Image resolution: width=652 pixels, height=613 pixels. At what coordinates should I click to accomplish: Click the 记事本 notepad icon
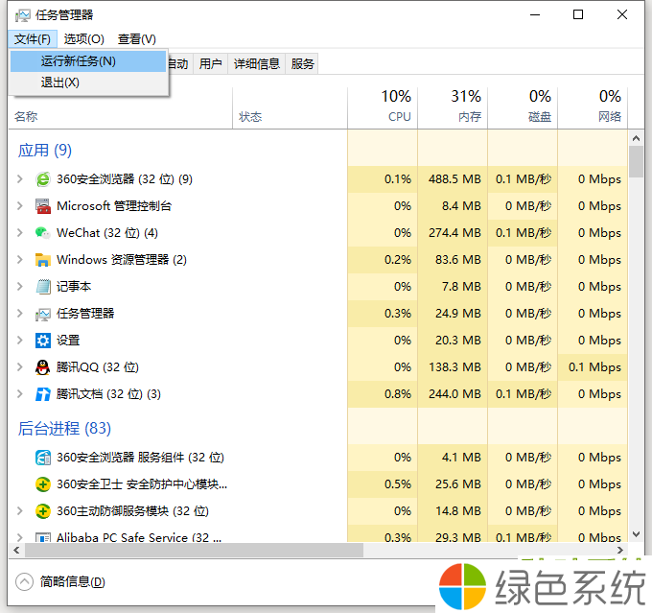(x=43, y=287)
